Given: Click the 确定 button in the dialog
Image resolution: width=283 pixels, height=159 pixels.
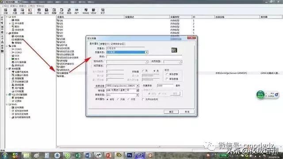Looking at the screenshot, I should pos(171,112).
